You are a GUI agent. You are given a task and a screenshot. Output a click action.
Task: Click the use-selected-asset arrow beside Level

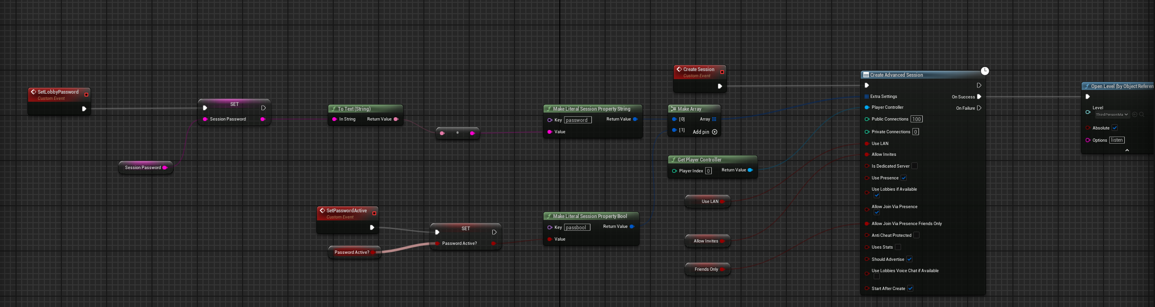click(x=1135, y=114)
